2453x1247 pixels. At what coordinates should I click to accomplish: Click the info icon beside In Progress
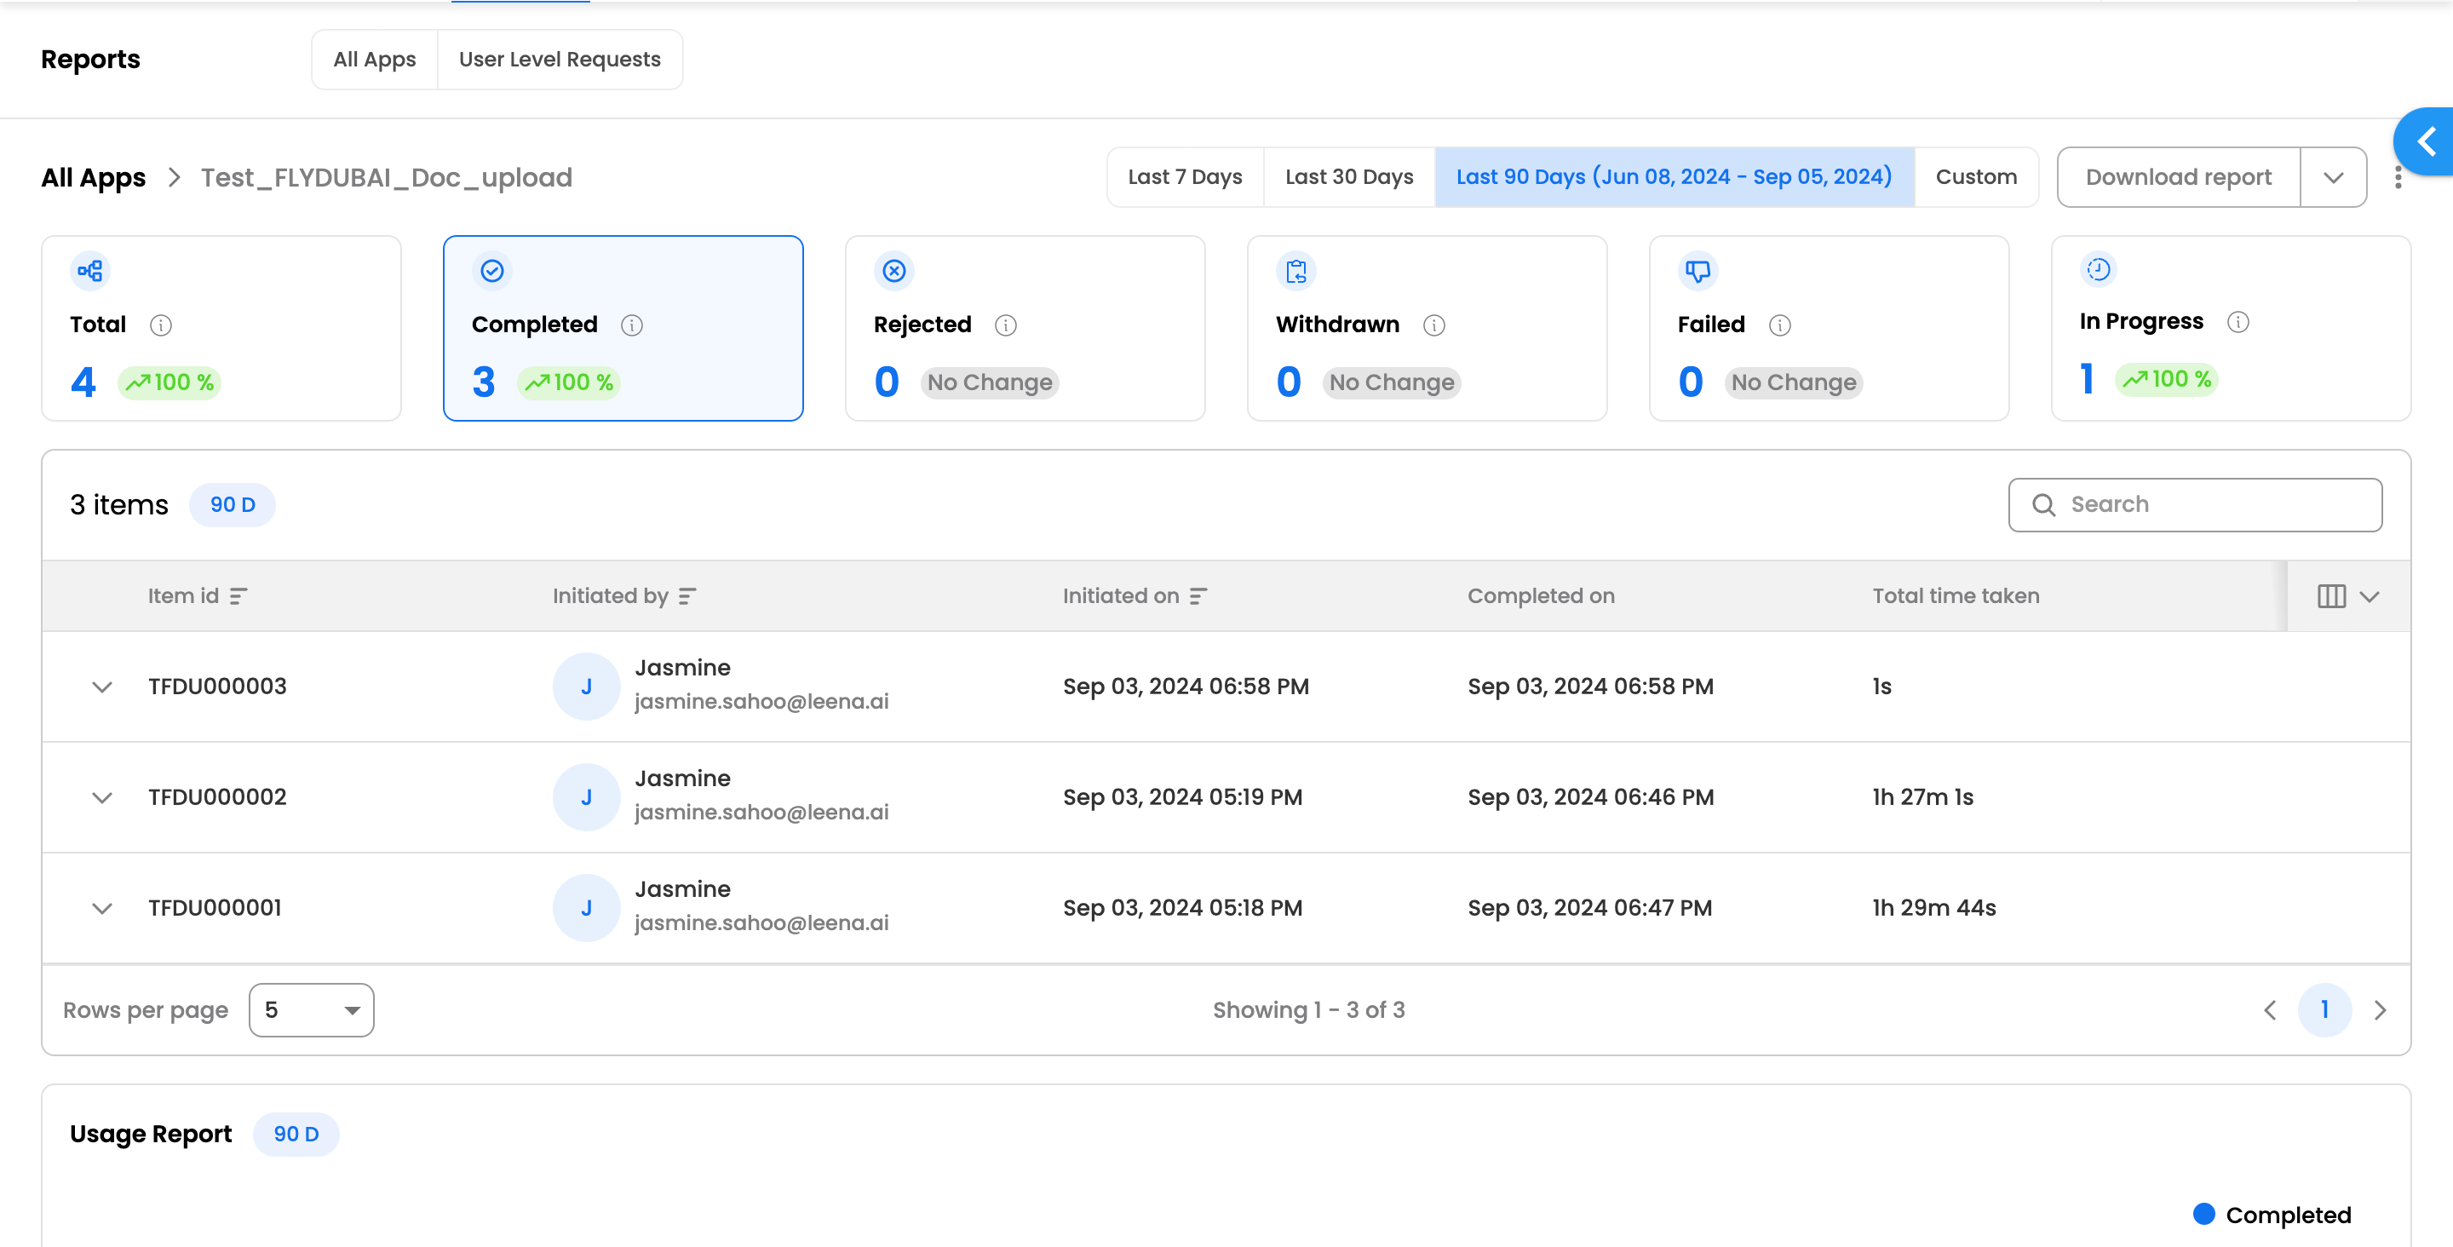pyautogui.click(x=2238, y=322)
